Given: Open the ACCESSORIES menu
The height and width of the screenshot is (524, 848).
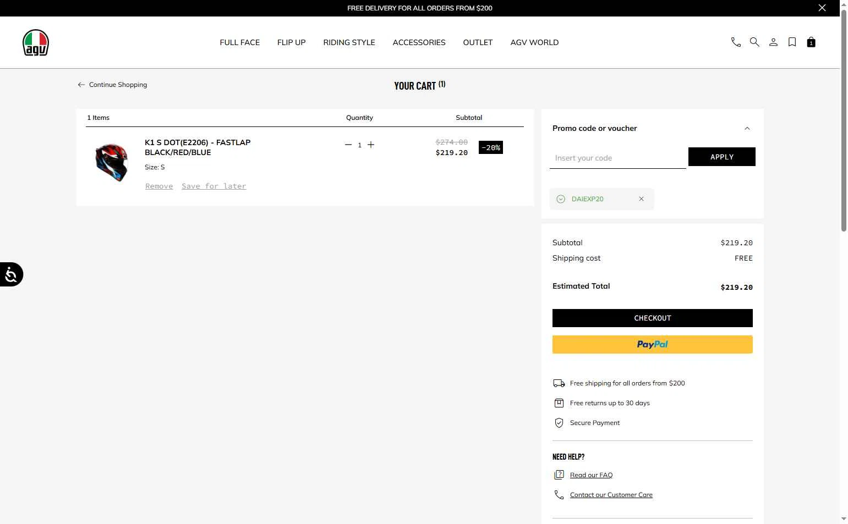Looking at the screenshot, I should click(419, 42).
